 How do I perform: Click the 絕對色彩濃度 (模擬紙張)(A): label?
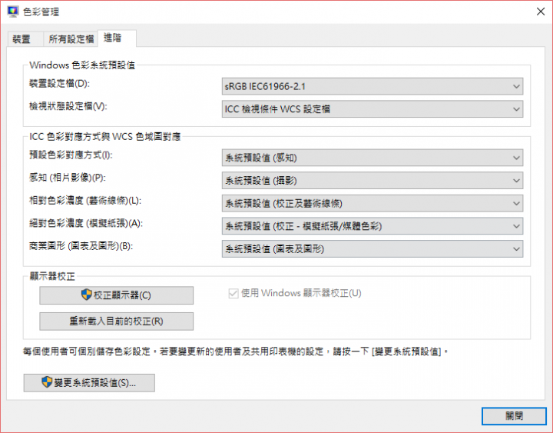[x=86, y=223]
